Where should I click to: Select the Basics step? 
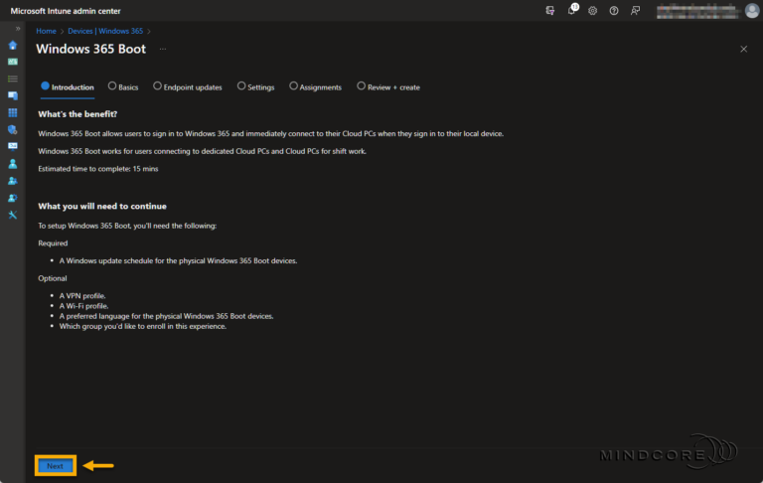point(122,86)
